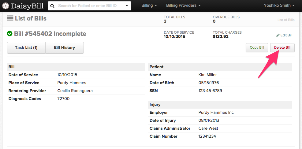Open the Yoshiko Smith user menu
The width and height of the screenshot is (302, 149).
pos(279,6)
